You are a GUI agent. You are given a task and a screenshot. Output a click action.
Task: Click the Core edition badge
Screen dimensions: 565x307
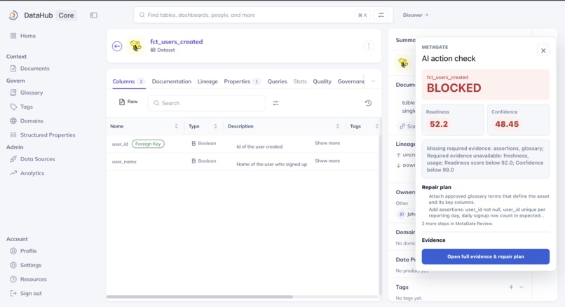[67, 15]
